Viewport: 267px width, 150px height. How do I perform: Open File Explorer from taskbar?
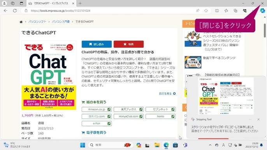157,145
